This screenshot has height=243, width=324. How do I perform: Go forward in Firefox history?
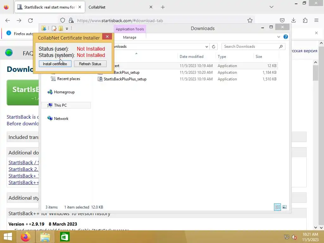pos(19,21)
